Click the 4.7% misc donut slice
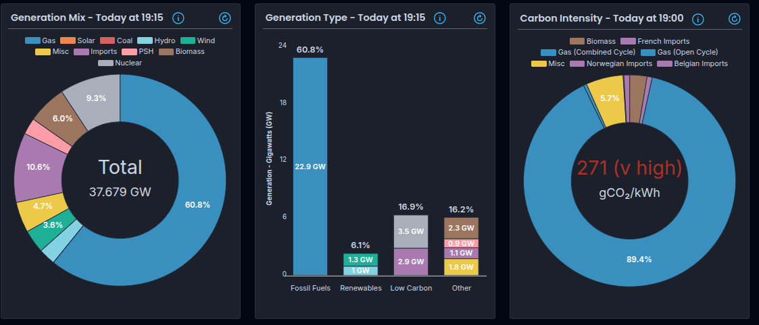Viewport: 759px width, 325px height. point(43,206)
